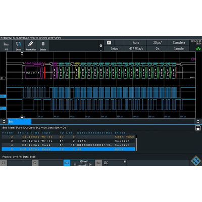Save the bus table with disk icon
Screen dimensions: 202x202
click(x=198, y=128)
